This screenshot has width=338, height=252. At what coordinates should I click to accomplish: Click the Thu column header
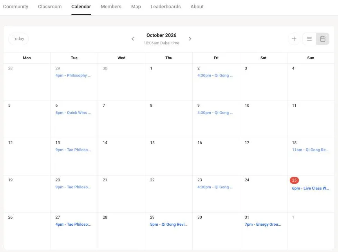(x=169, y=58)
